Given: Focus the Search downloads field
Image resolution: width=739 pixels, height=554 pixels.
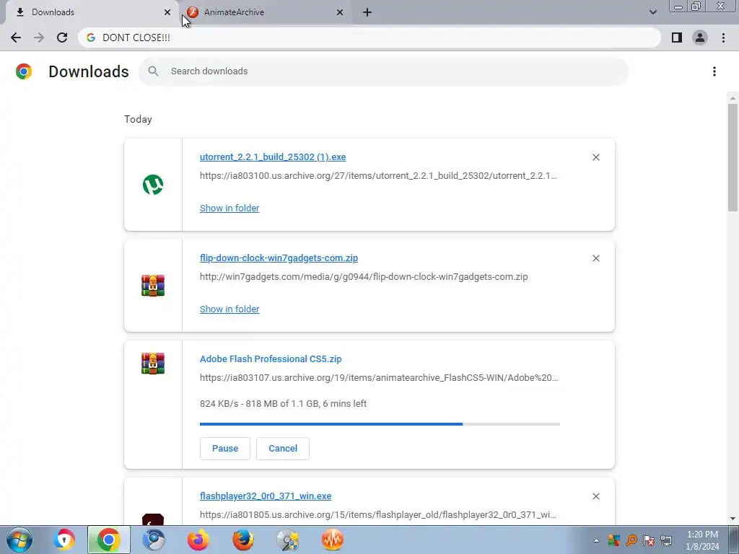Looking at the screenshot, I should click(x=383, y=71).
